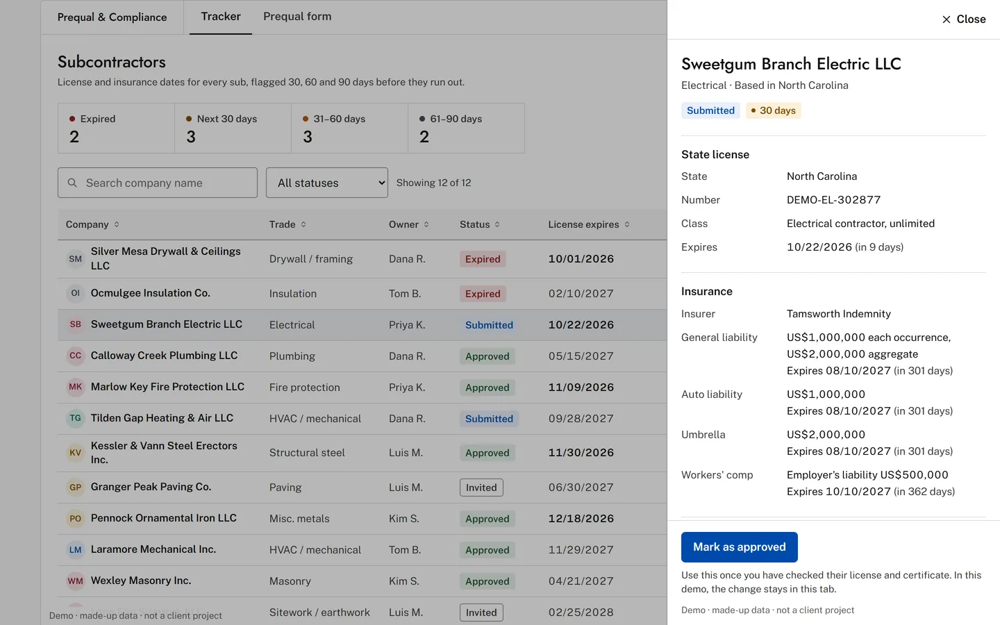Screen dimensions: 1000x625
Task: Click the PO avatar for Pennock Ornamental
Action: [x=76, y=519]
